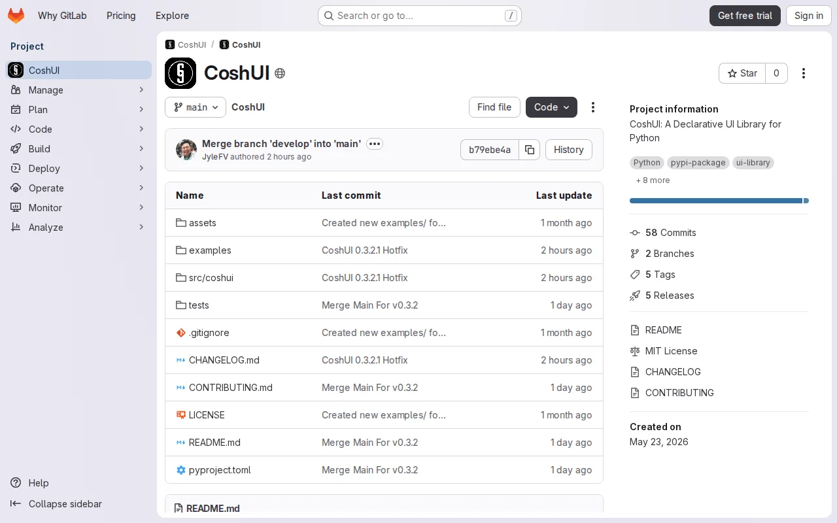The height and width of the screenshot is (523, 837).
Task: Click the star count 0 button
Action: pyautogui.click(x=776, y=73)
